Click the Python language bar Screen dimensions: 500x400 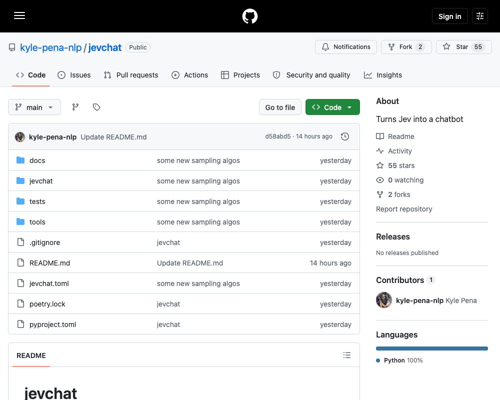[x=432, y=348]
